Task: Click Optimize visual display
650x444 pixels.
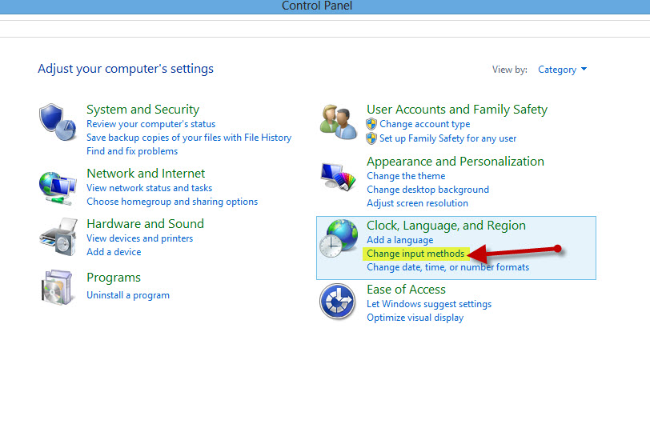Action: pyautogui.click(x=415, y=318)
